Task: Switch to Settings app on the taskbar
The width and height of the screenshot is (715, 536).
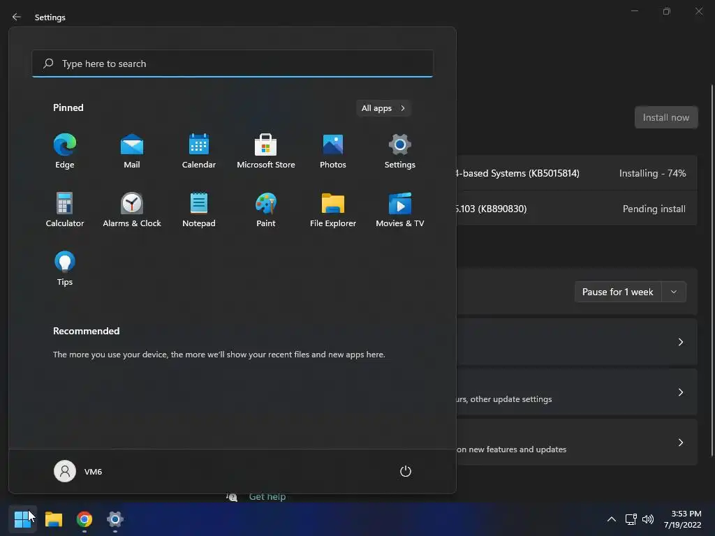Action: pyautogui.click(x=115, y=519)
